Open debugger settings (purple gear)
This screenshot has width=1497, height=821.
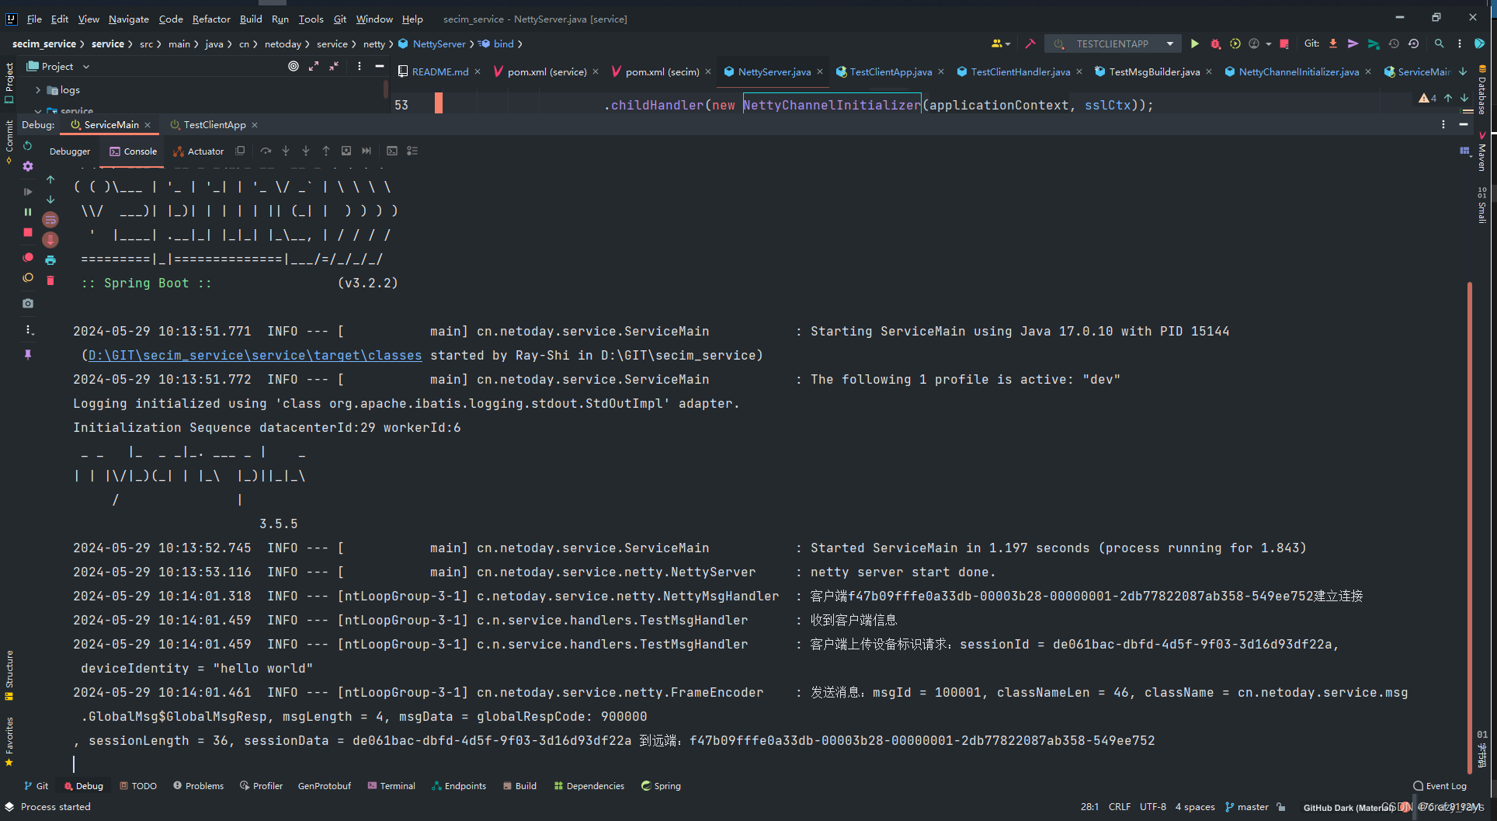pyautogui.click(x=28, y=166)
